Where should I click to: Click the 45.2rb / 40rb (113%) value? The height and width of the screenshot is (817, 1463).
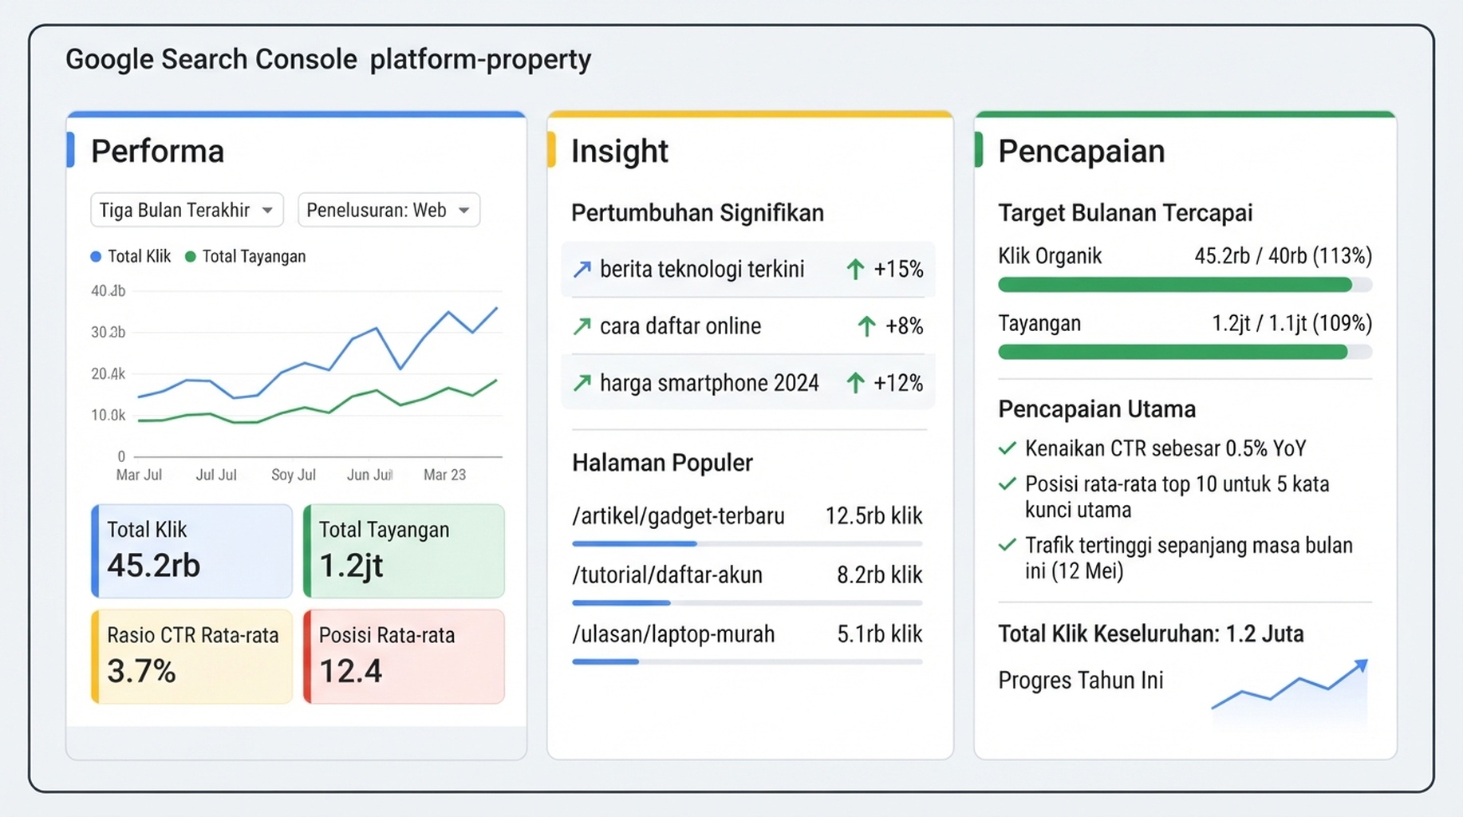point(1283,256)
